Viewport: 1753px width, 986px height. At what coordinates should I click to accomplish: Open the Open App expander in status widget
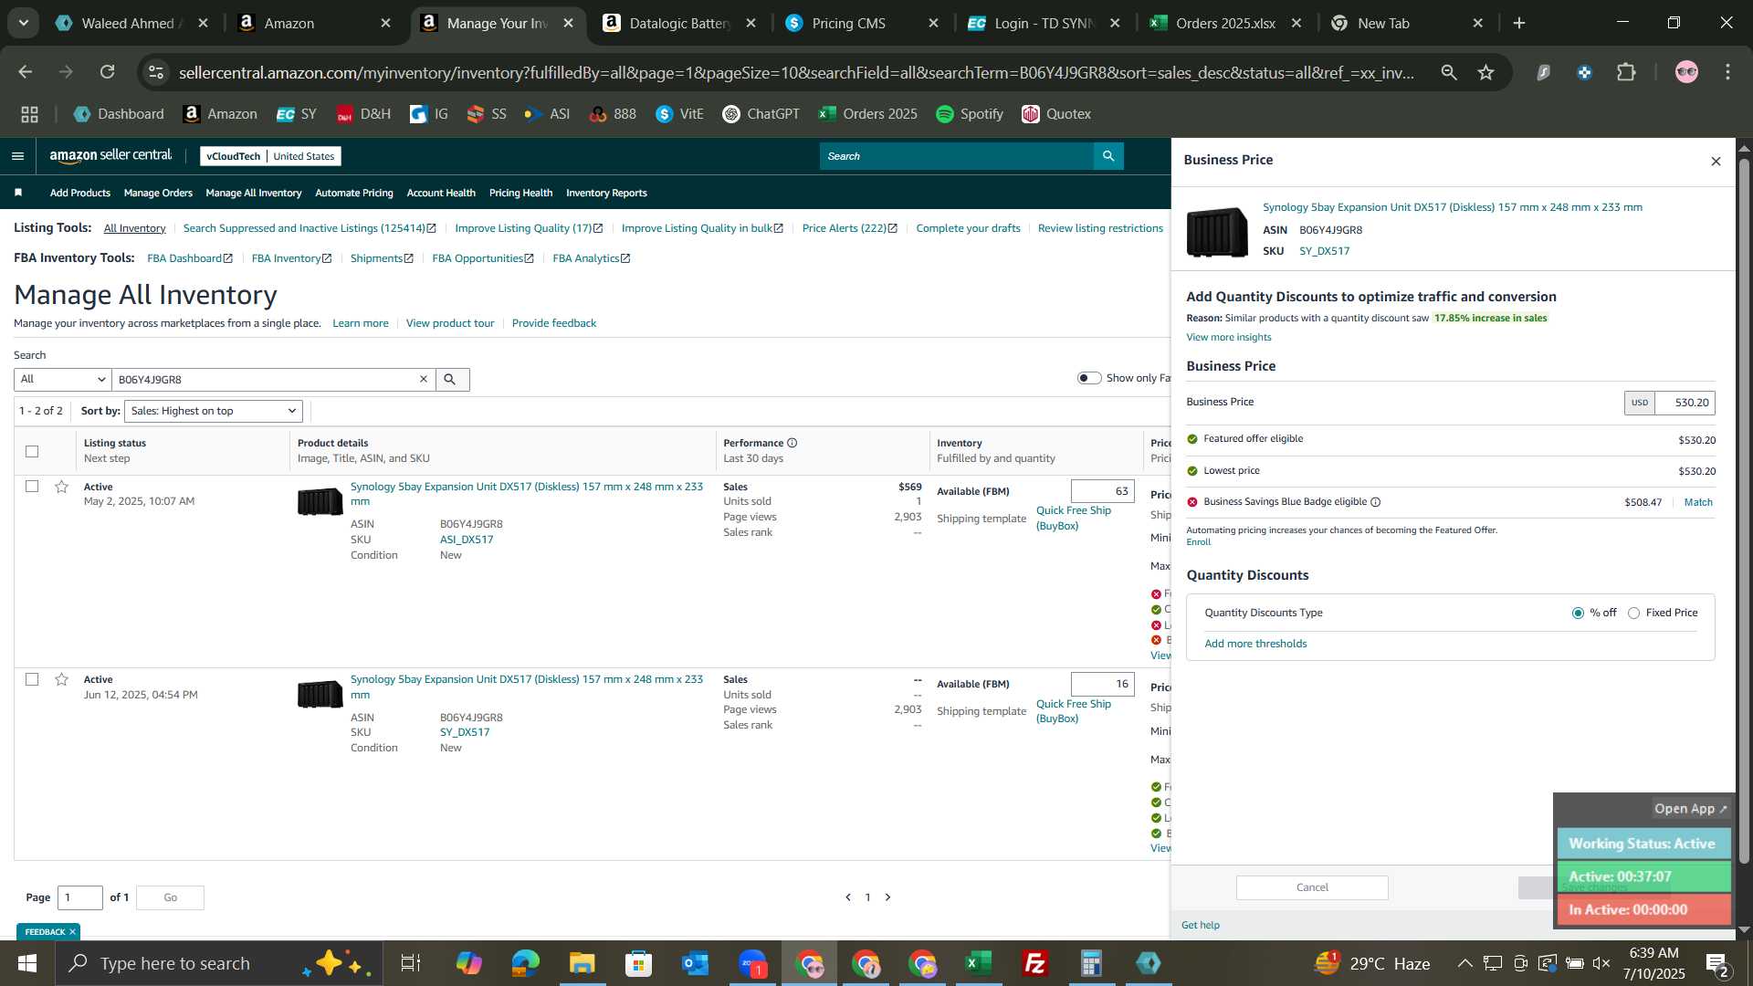(x=1691, y=809)
